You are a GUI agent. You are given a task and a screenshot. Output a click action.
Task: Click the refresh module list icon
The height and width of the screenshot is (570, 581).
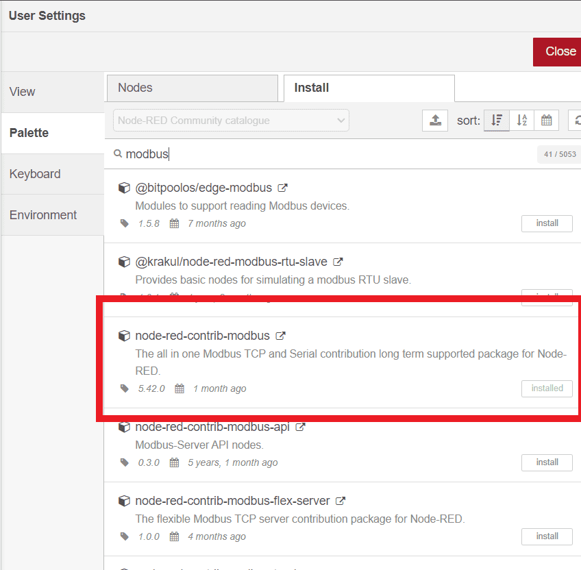click(x=576, y=121)
